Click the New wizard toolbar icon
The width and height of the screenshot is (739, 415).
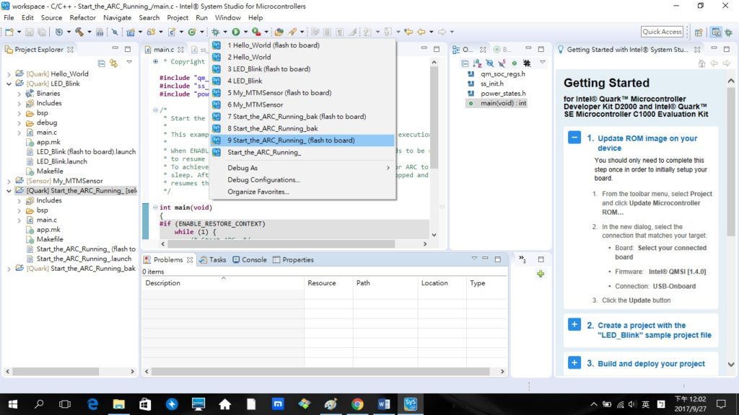tap(9, 32)
